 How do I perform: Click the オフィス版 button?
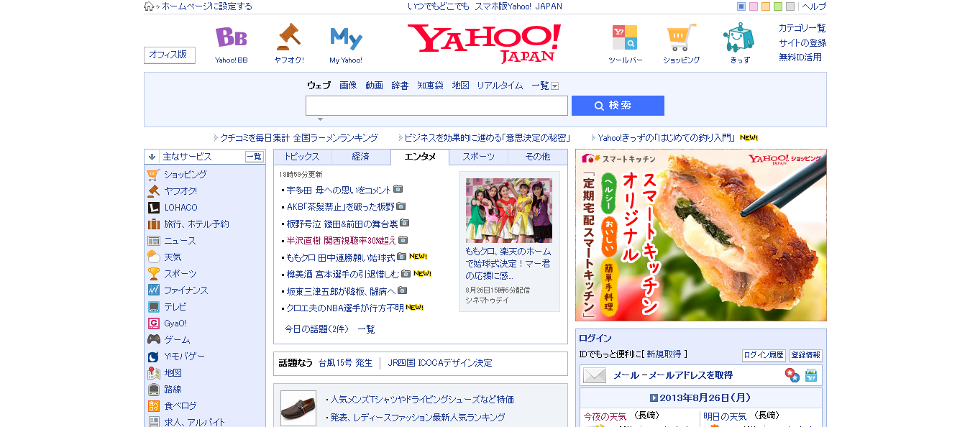170,55
